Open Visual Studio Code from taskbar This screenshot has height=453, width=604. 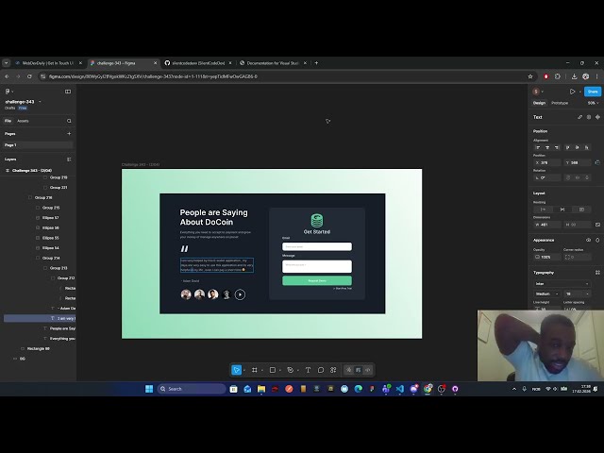[x=400, y=389]
